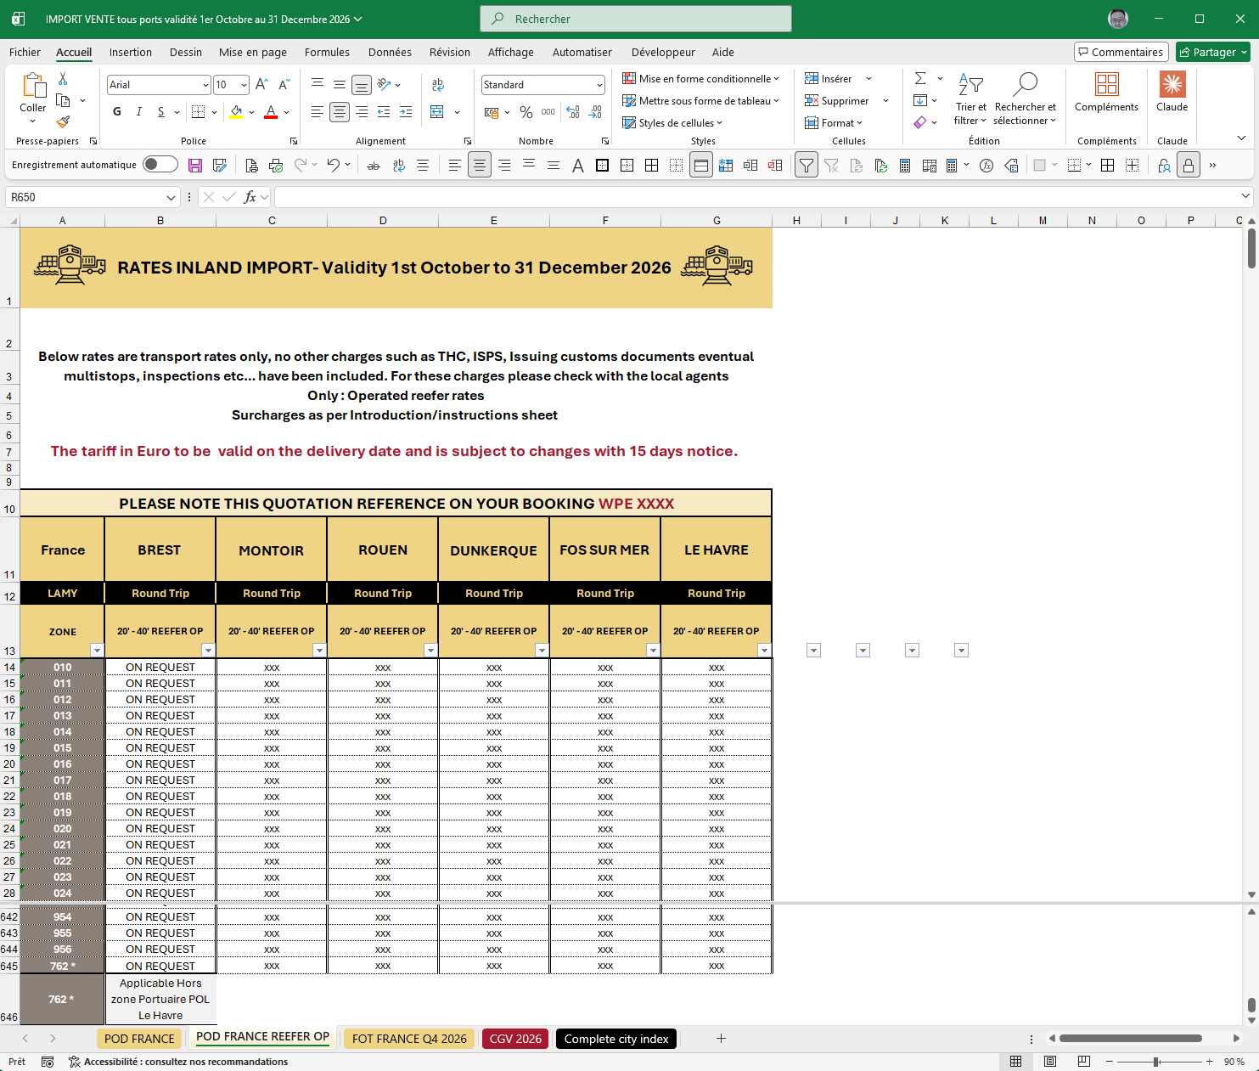Image resolution: width=1259 pixels, height=1071 pixels.
Task: Open the ZONE column filter dropdown
Action: (x=97, y=651)
